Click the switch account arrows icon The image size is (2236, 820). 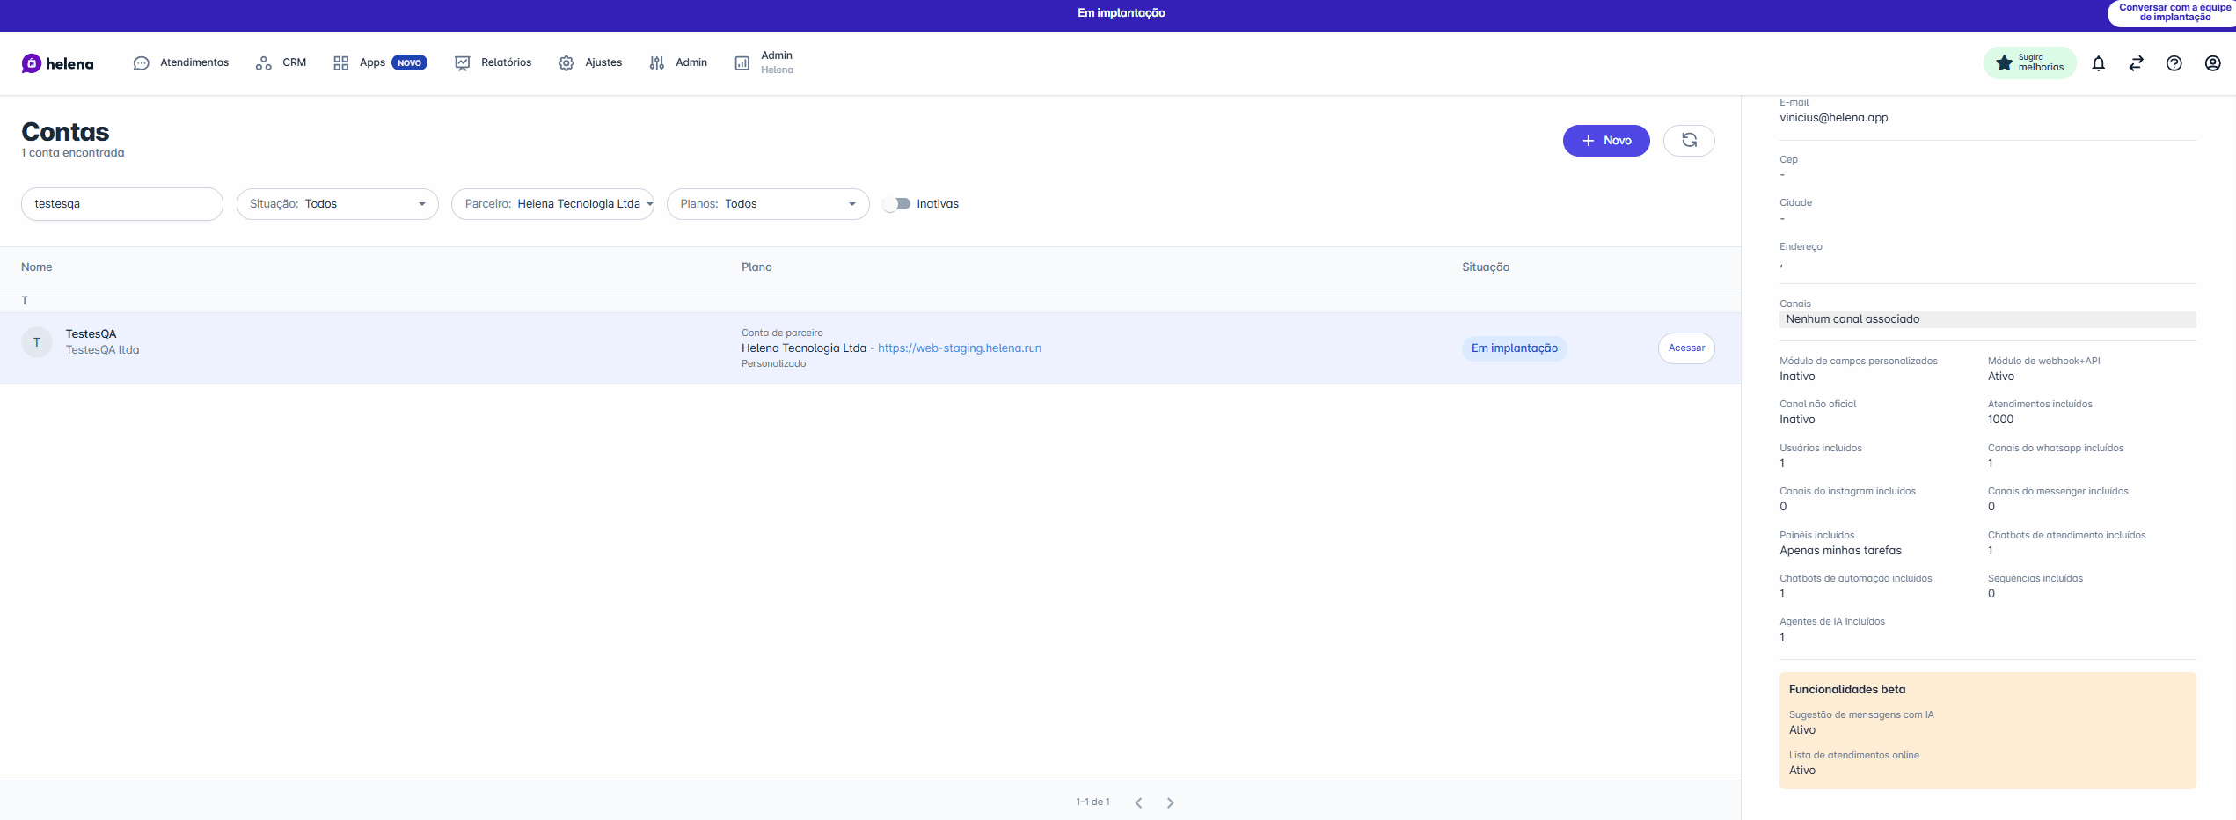pyautogui.click(x=2136, y=63)
